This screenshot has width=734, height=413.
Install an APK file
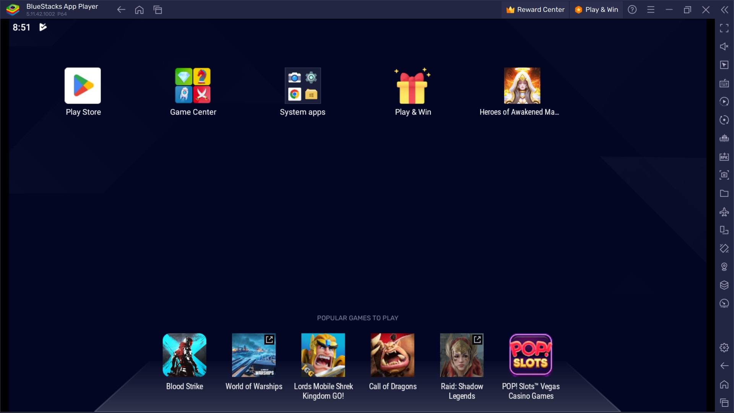tap(724, 156)
